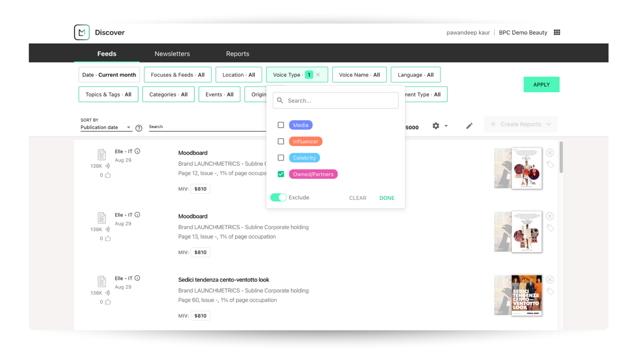640x359 pixels.
Task: Click the pencil edit icon
Action: click(x=469, y=126)
